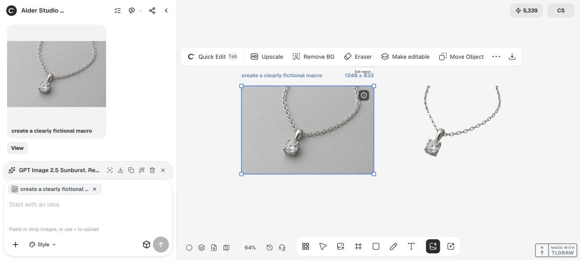Image resolution: width=580 pixels, height=260 pixels.
Task: Open the task checklist icon
Action: click(x=118, y=11)
